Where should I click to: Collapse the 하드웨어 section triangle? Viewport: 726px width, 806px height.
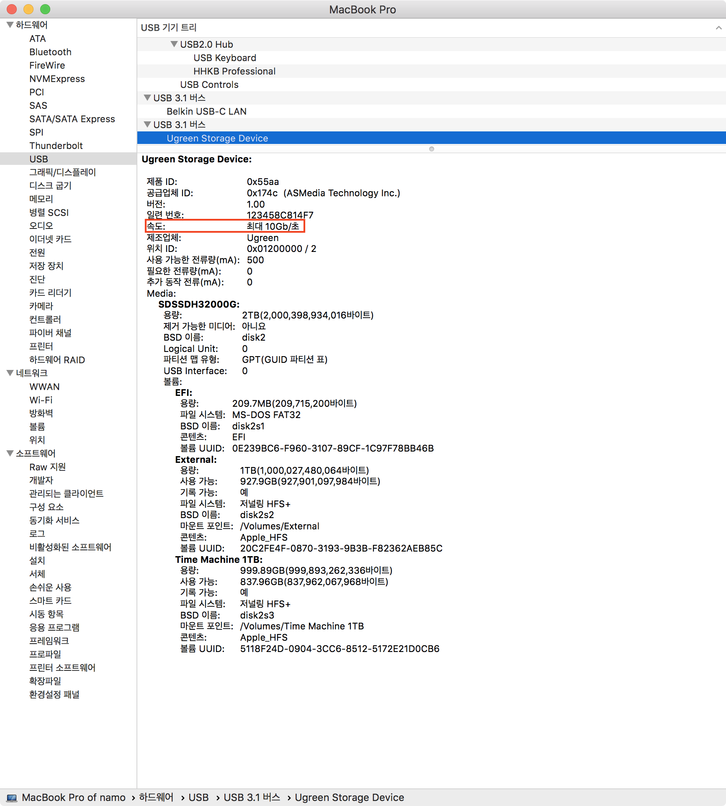tap(10, 25)
